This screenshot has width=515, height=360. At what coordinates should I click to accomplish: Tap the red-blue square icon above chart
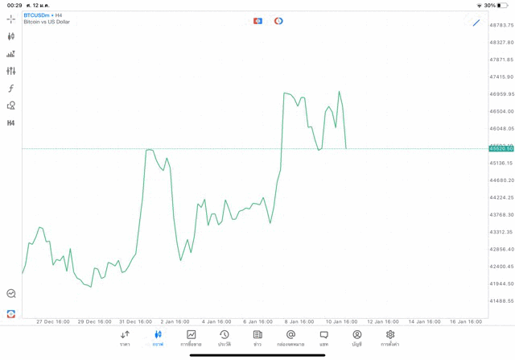click(x=257, y=21)
